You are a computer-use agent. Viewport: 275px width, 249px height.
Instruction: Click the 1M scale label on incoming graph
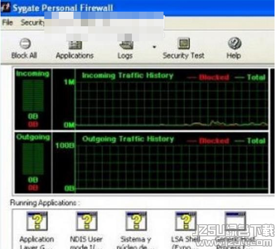[x=70, y=82]
